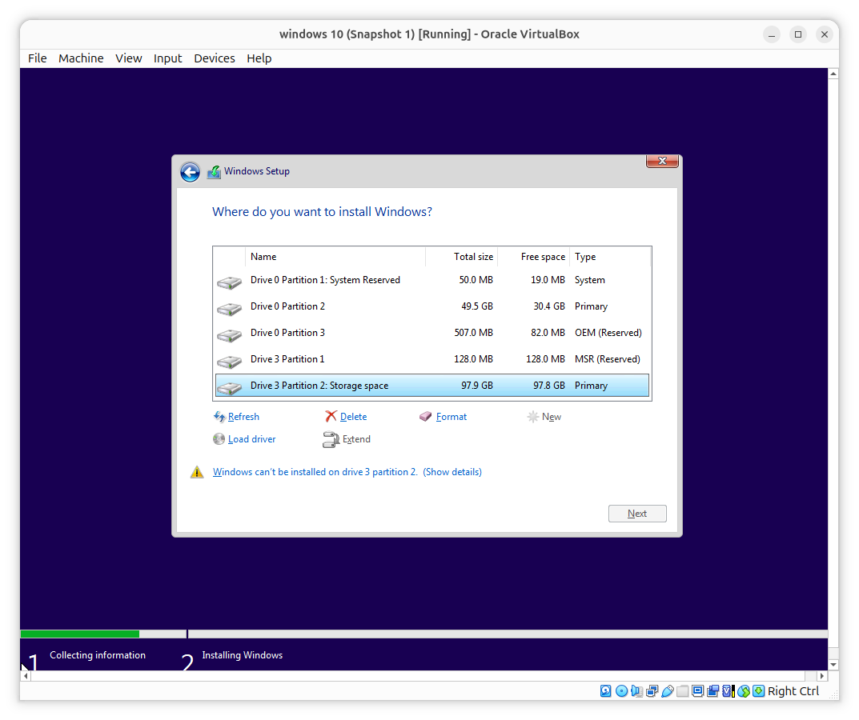The width and height of the screenshot is (859, 720).
Task: Click the Load driver link
Action: point(251,439)
